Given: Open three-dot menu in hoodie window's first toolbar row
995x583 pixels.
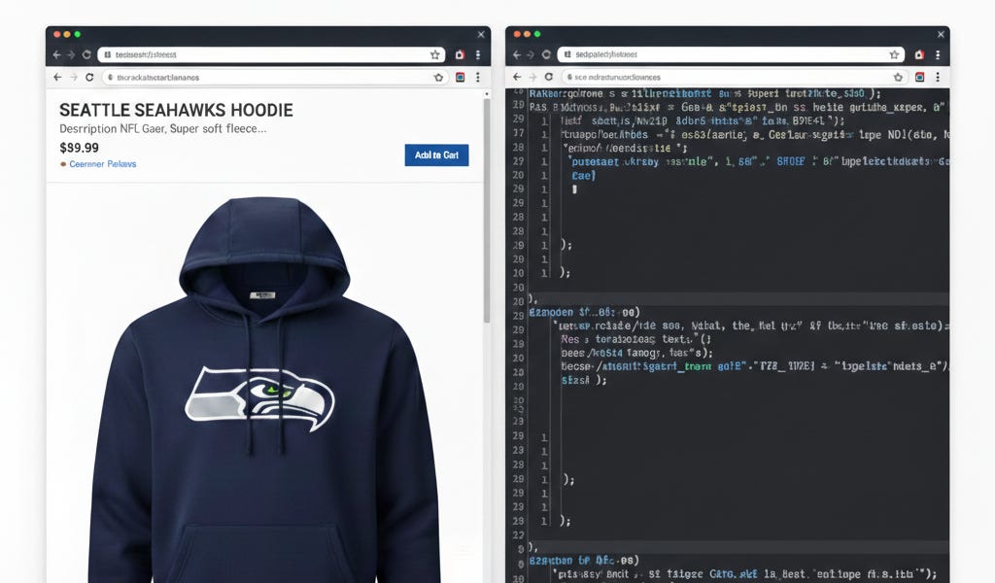Looking at the screenshot, I should tap(478, 54).
